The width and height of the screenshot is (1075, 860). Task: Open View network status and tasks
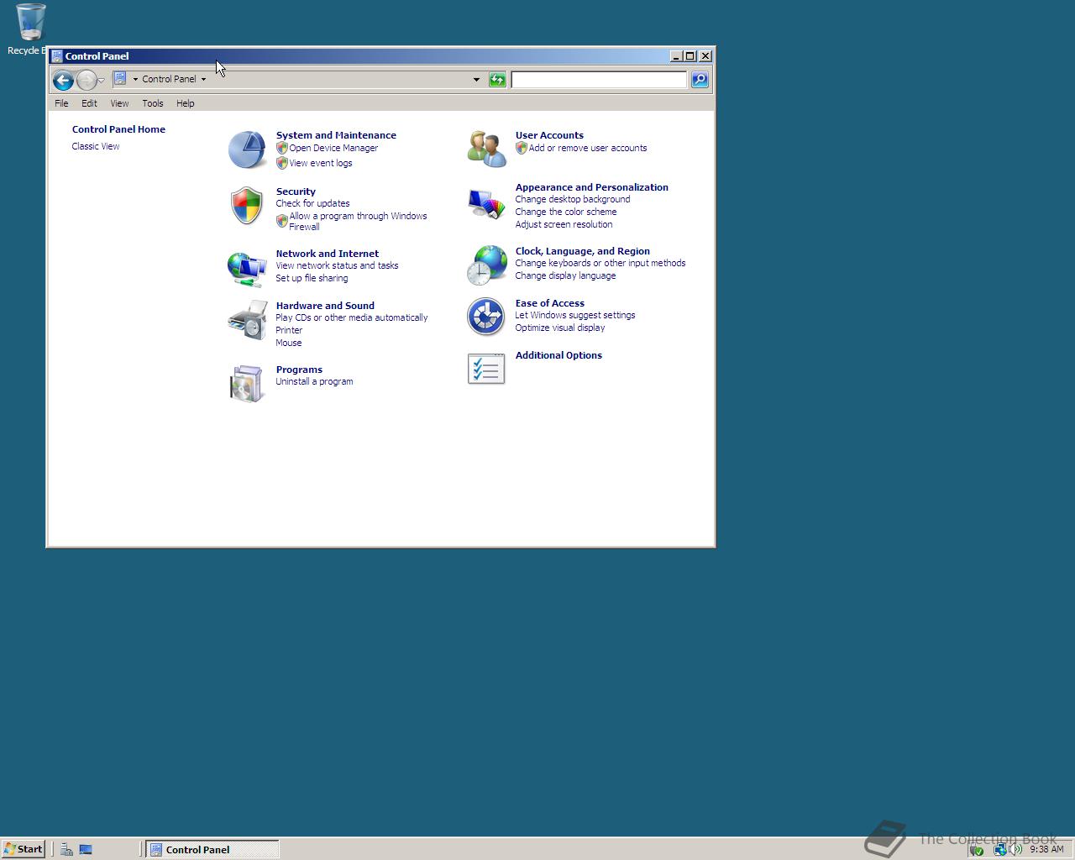[337, 265]
